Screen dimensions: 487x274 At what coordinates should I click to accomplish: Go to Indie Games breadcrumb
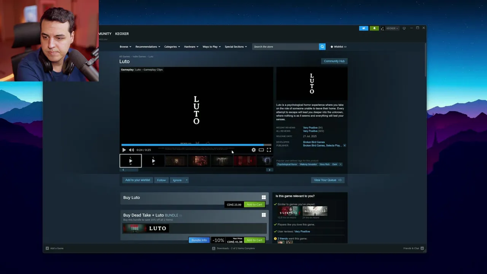pos(139,56)
